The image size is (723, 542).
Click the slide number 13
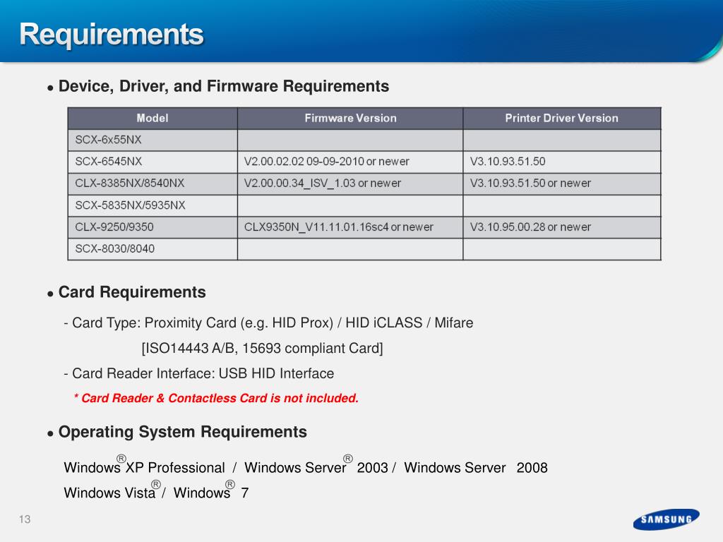coord(25,519)
